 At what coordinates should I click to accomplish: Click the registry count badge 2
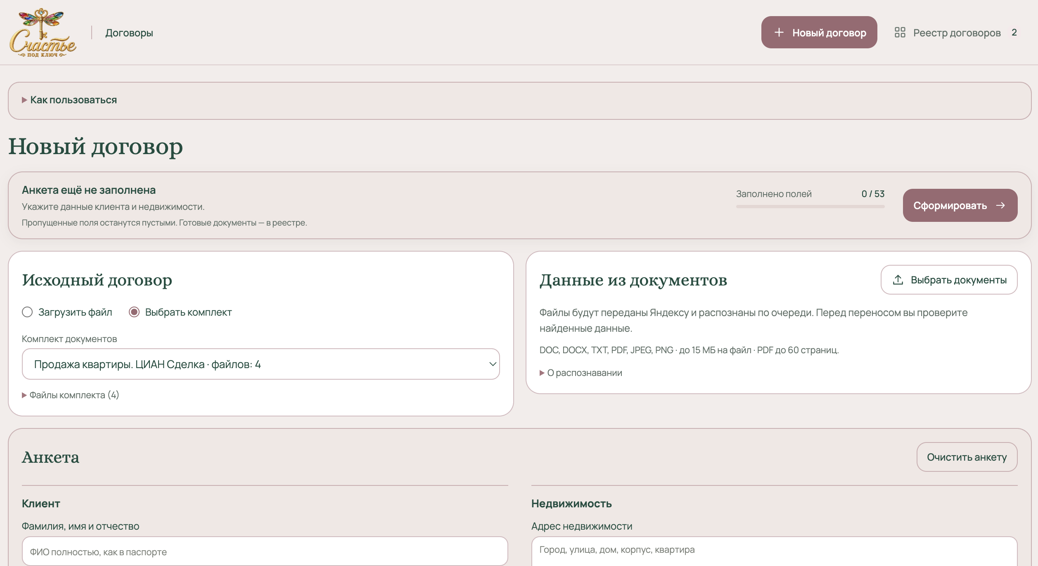pyautogui.click(x=1014, y=32)
